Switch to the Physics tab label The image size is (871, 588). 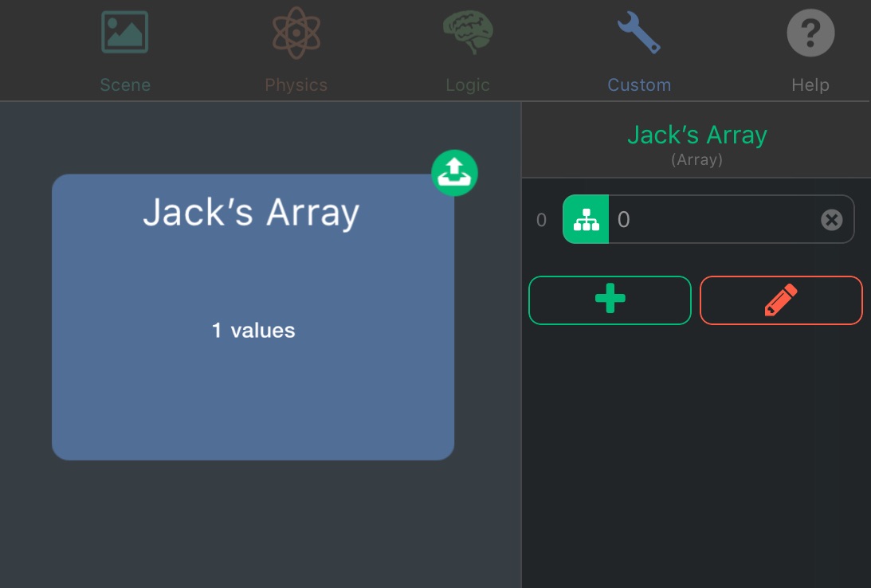pyautogui.click(x=296, y=85)
